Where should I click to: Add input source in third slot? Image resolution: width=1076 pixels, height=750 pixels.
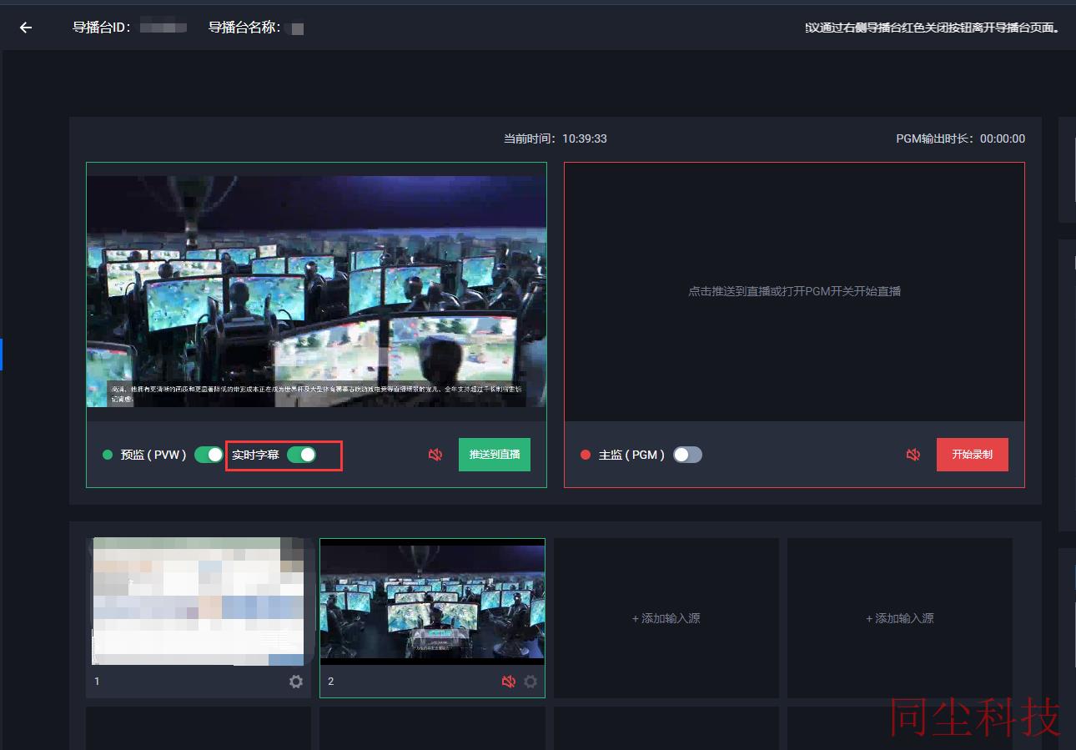click(666, 618)
